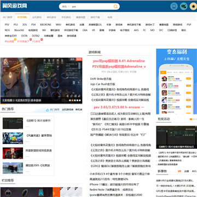This screenshot has width=197, height=197.
Task: Open the 《剑网1》 recommended item thumbnail
Action: coord(13,123)
